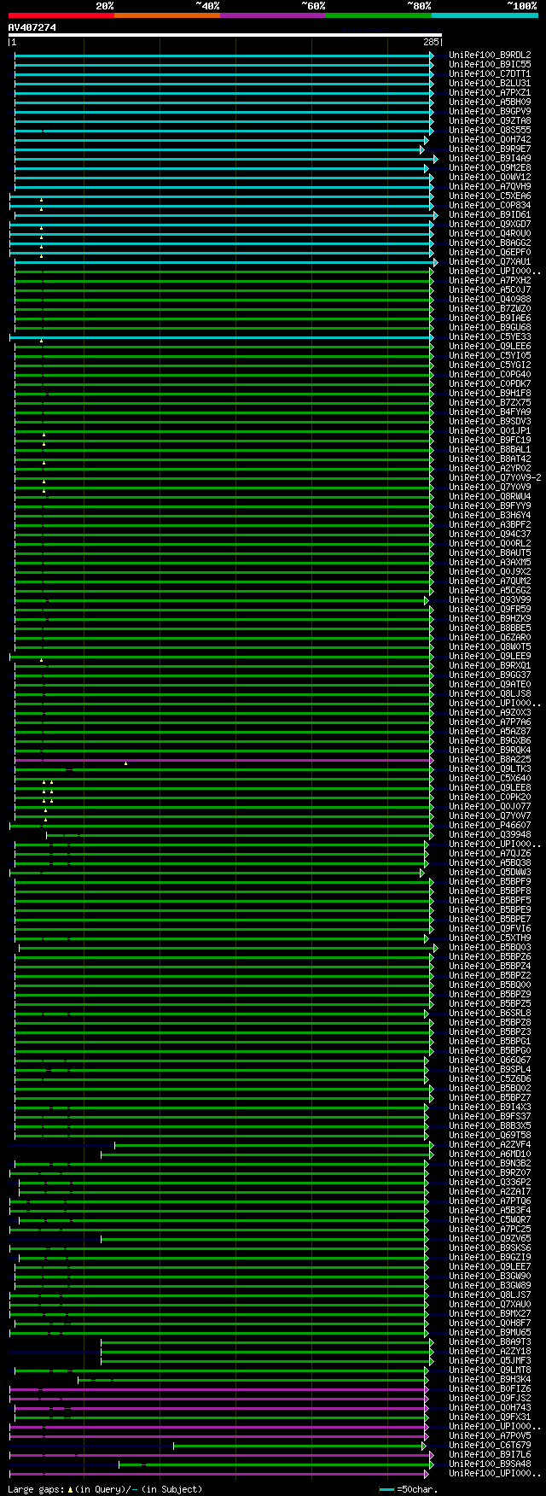546x1496 pixels.
Task: Click hit label UniRef100_Q9FVI6
Action: 490,928
